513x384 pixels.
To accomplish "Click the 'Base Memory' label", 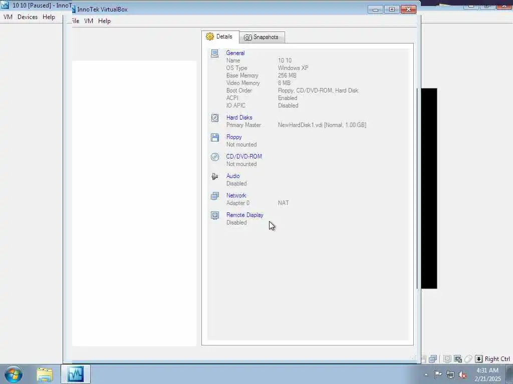I will [x=242, y=75].
